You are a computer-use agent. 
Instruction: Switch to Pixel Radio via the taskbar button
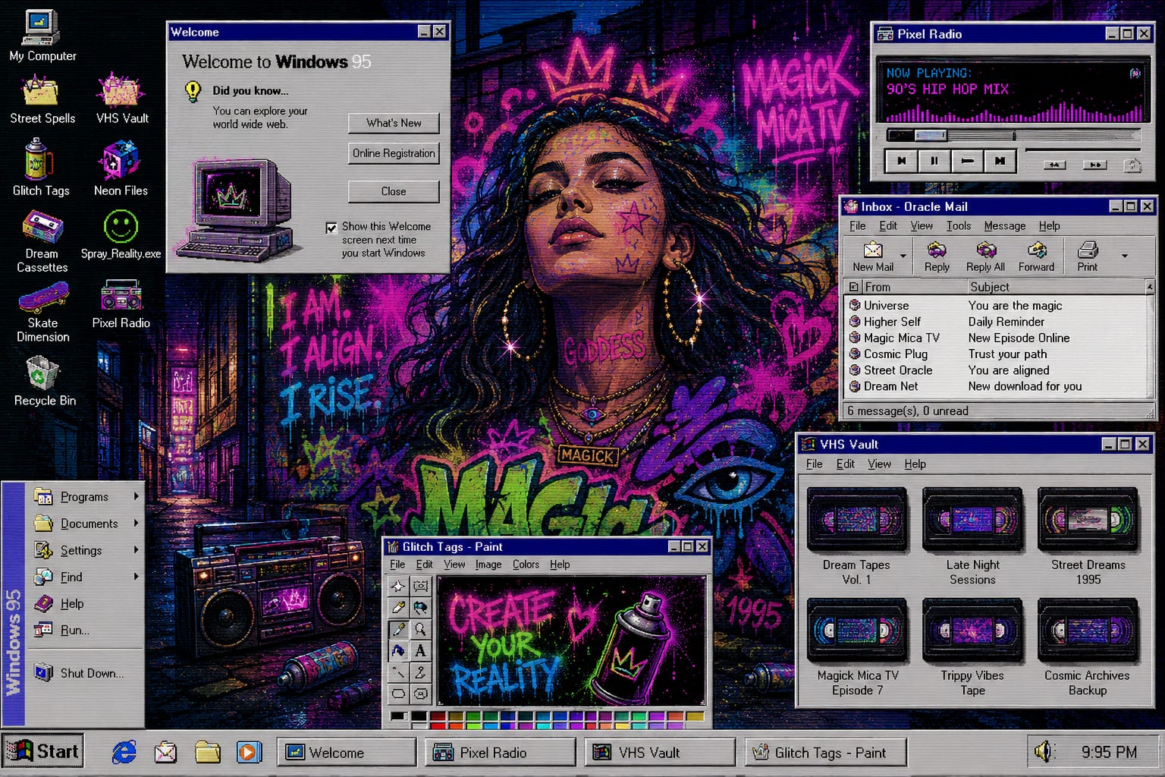point(499,752)
